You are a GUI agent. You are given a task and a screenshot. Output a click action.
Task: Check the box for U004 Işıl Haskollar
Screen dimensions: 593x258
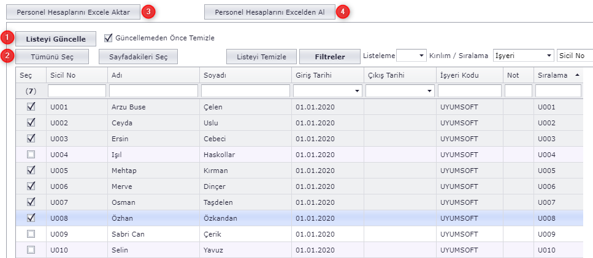(x=31, y=155)
